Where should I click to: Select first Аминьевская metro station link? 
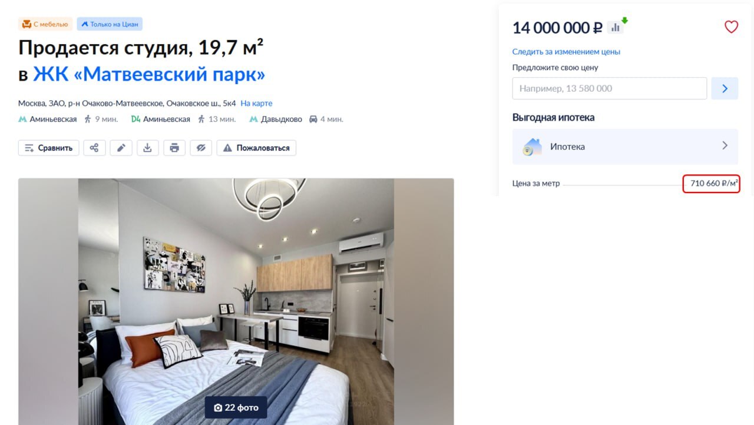point(52,119)
